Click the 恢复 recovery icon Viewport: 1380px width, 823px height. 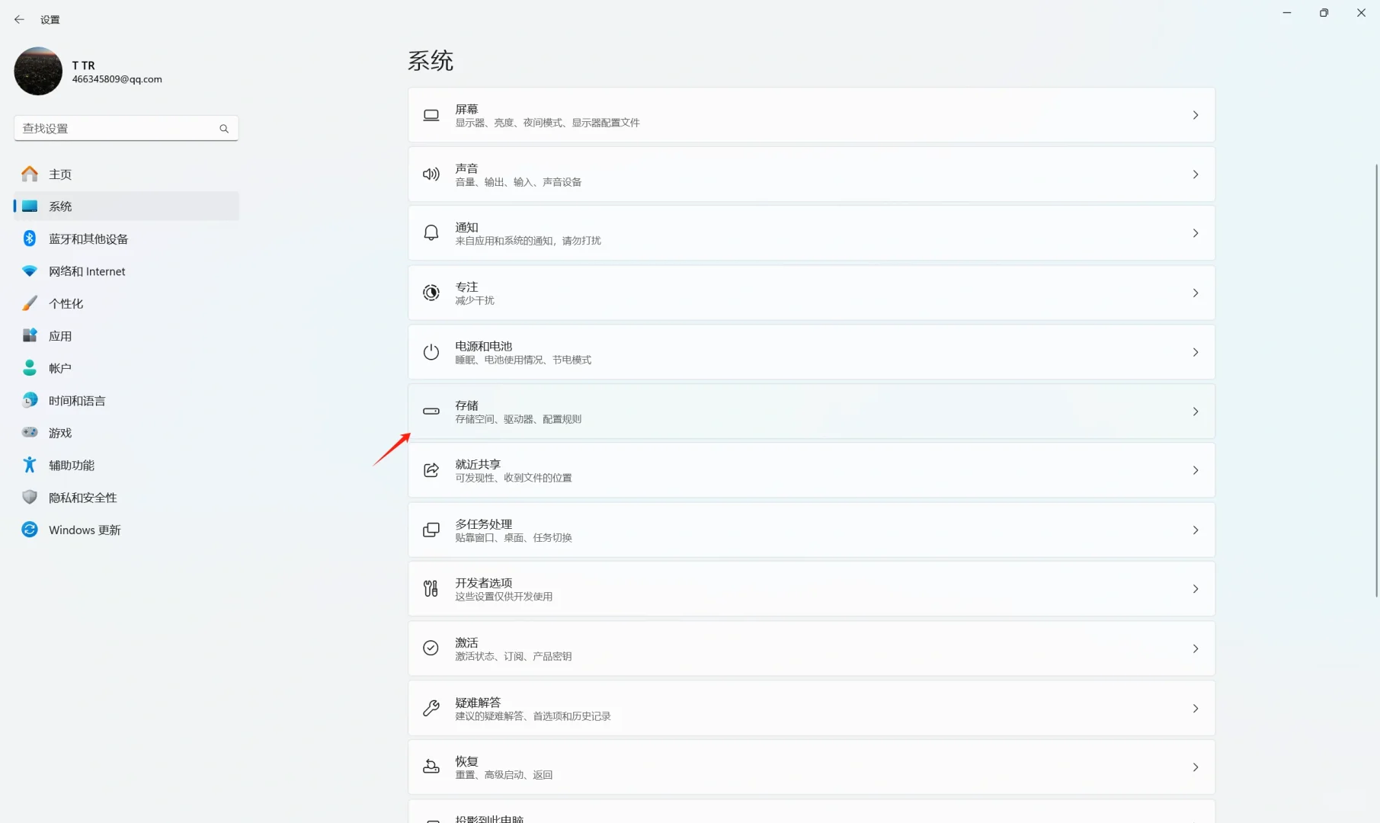coord(431,767)
